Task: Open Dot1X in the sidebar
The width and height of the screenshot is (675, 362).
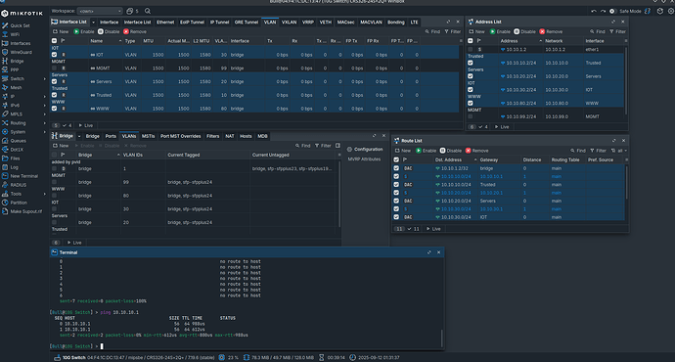Action: point(17,150)
